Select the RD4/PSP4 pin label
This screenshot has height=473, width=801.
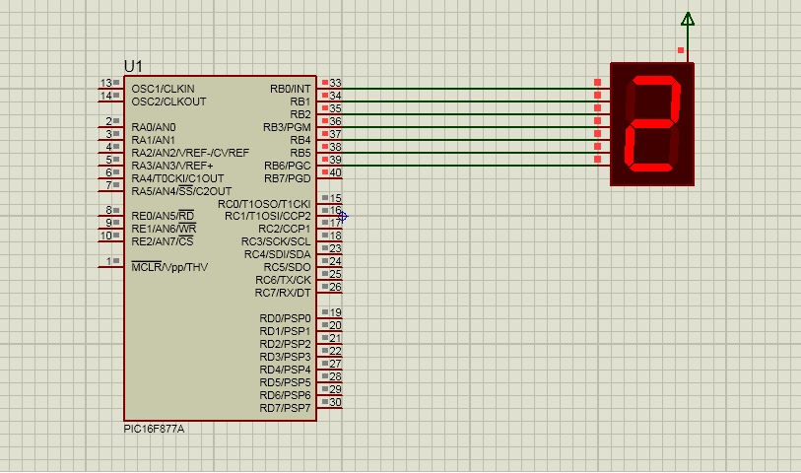[x=285, y=370]
